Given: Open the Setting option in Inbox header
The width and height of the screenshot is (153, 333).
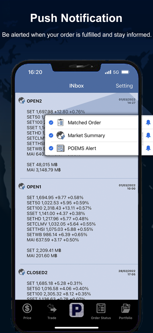Looking at the screenshot, I should tap(124, 86).
